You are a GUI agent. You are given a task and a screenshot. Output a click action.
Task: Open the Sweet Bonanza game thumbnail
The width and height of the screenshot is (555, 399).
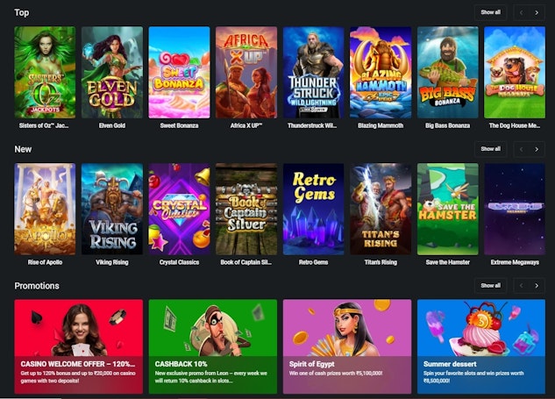(x=179, y=73)
